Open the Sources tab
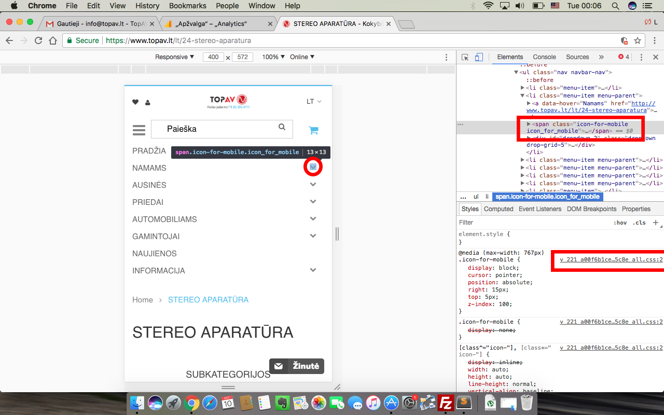The width and height of the screenshot is (664, 415). pos(577,57)
